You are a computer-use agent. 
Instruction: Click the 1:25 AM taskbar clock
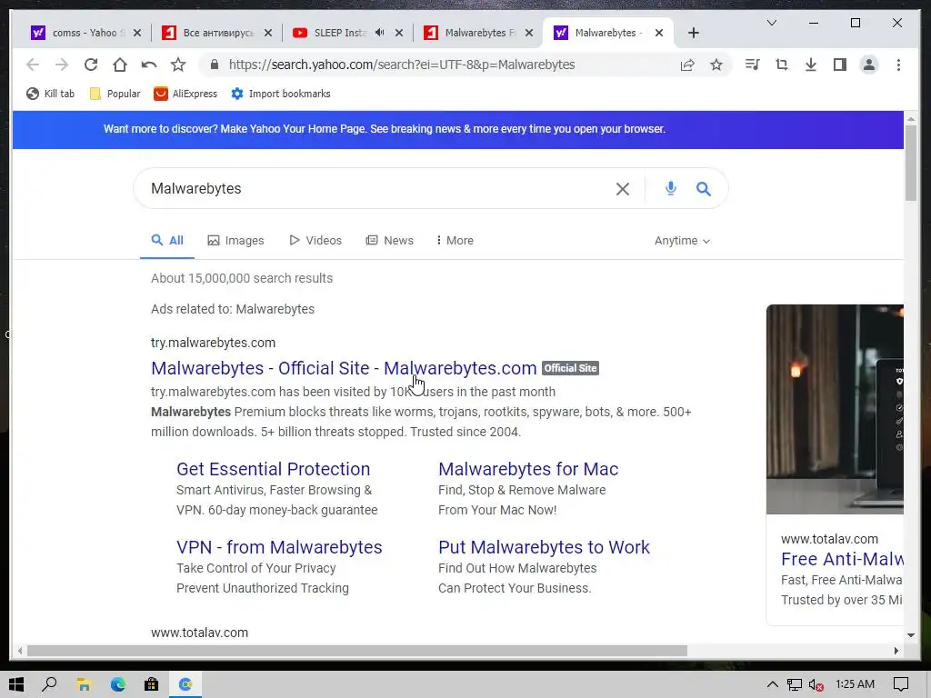click(855, 684)
